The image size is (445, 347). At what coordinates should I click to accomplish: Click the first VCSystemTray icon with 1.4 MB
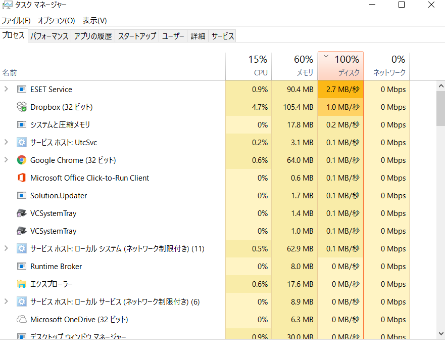pos(22,213)
